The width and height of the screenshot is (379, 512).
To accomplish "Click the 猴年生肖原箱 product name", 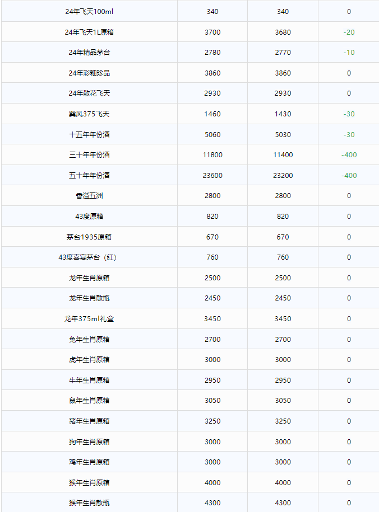I will [x=89, y=482].
